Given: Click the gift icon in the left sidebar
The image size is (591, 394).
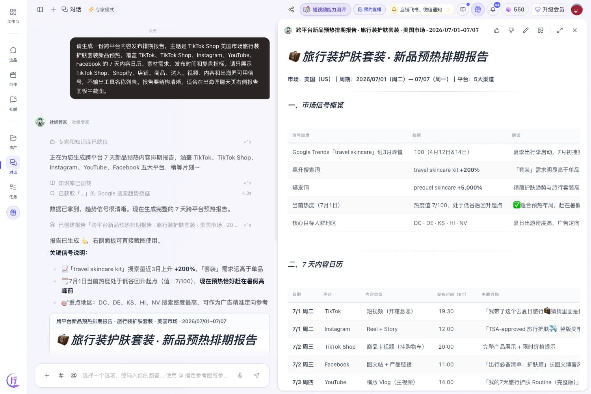Looking at the screenshot, I should tap(13, 212).
